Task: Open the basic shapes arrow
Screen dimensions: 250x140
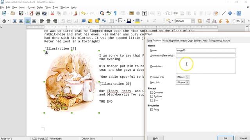Action: click(234, 13)
